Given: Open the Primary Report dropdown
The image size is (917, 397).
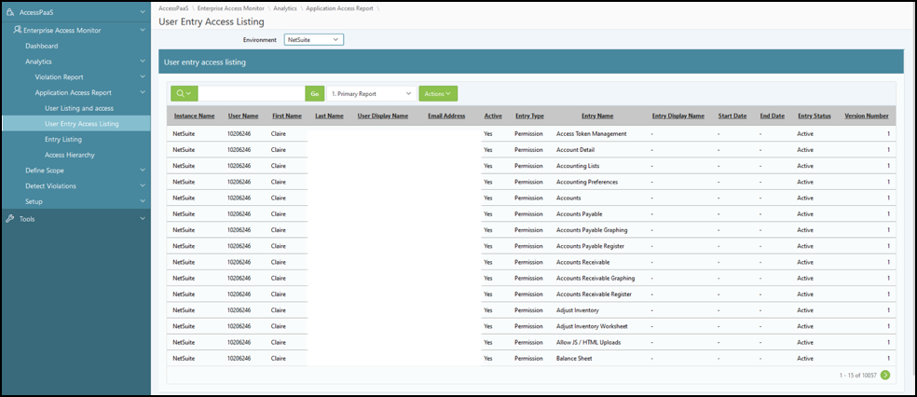Looking at the screenshot, I should tap(371, 93).
